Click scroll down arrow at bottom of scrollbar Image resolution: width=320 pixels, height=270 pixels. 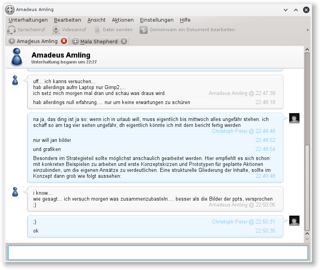coord(307,239)
